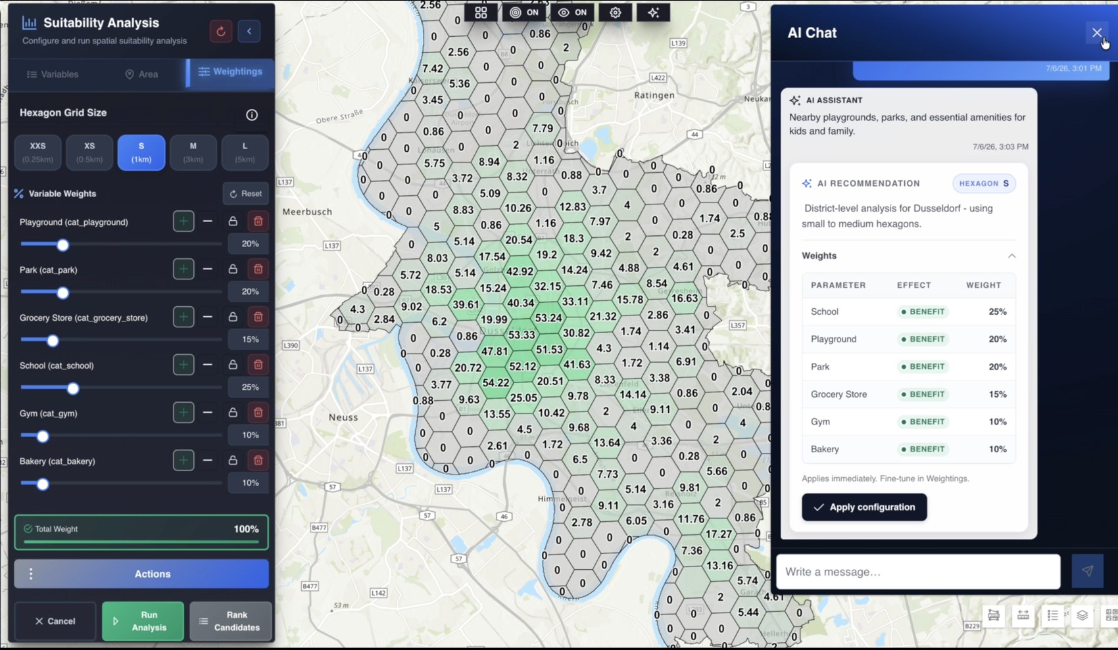This screenshot has height=650, width=1118.
Task: Click the horizontal measure icon in bottom-right tools
Action: (1023, 616)
